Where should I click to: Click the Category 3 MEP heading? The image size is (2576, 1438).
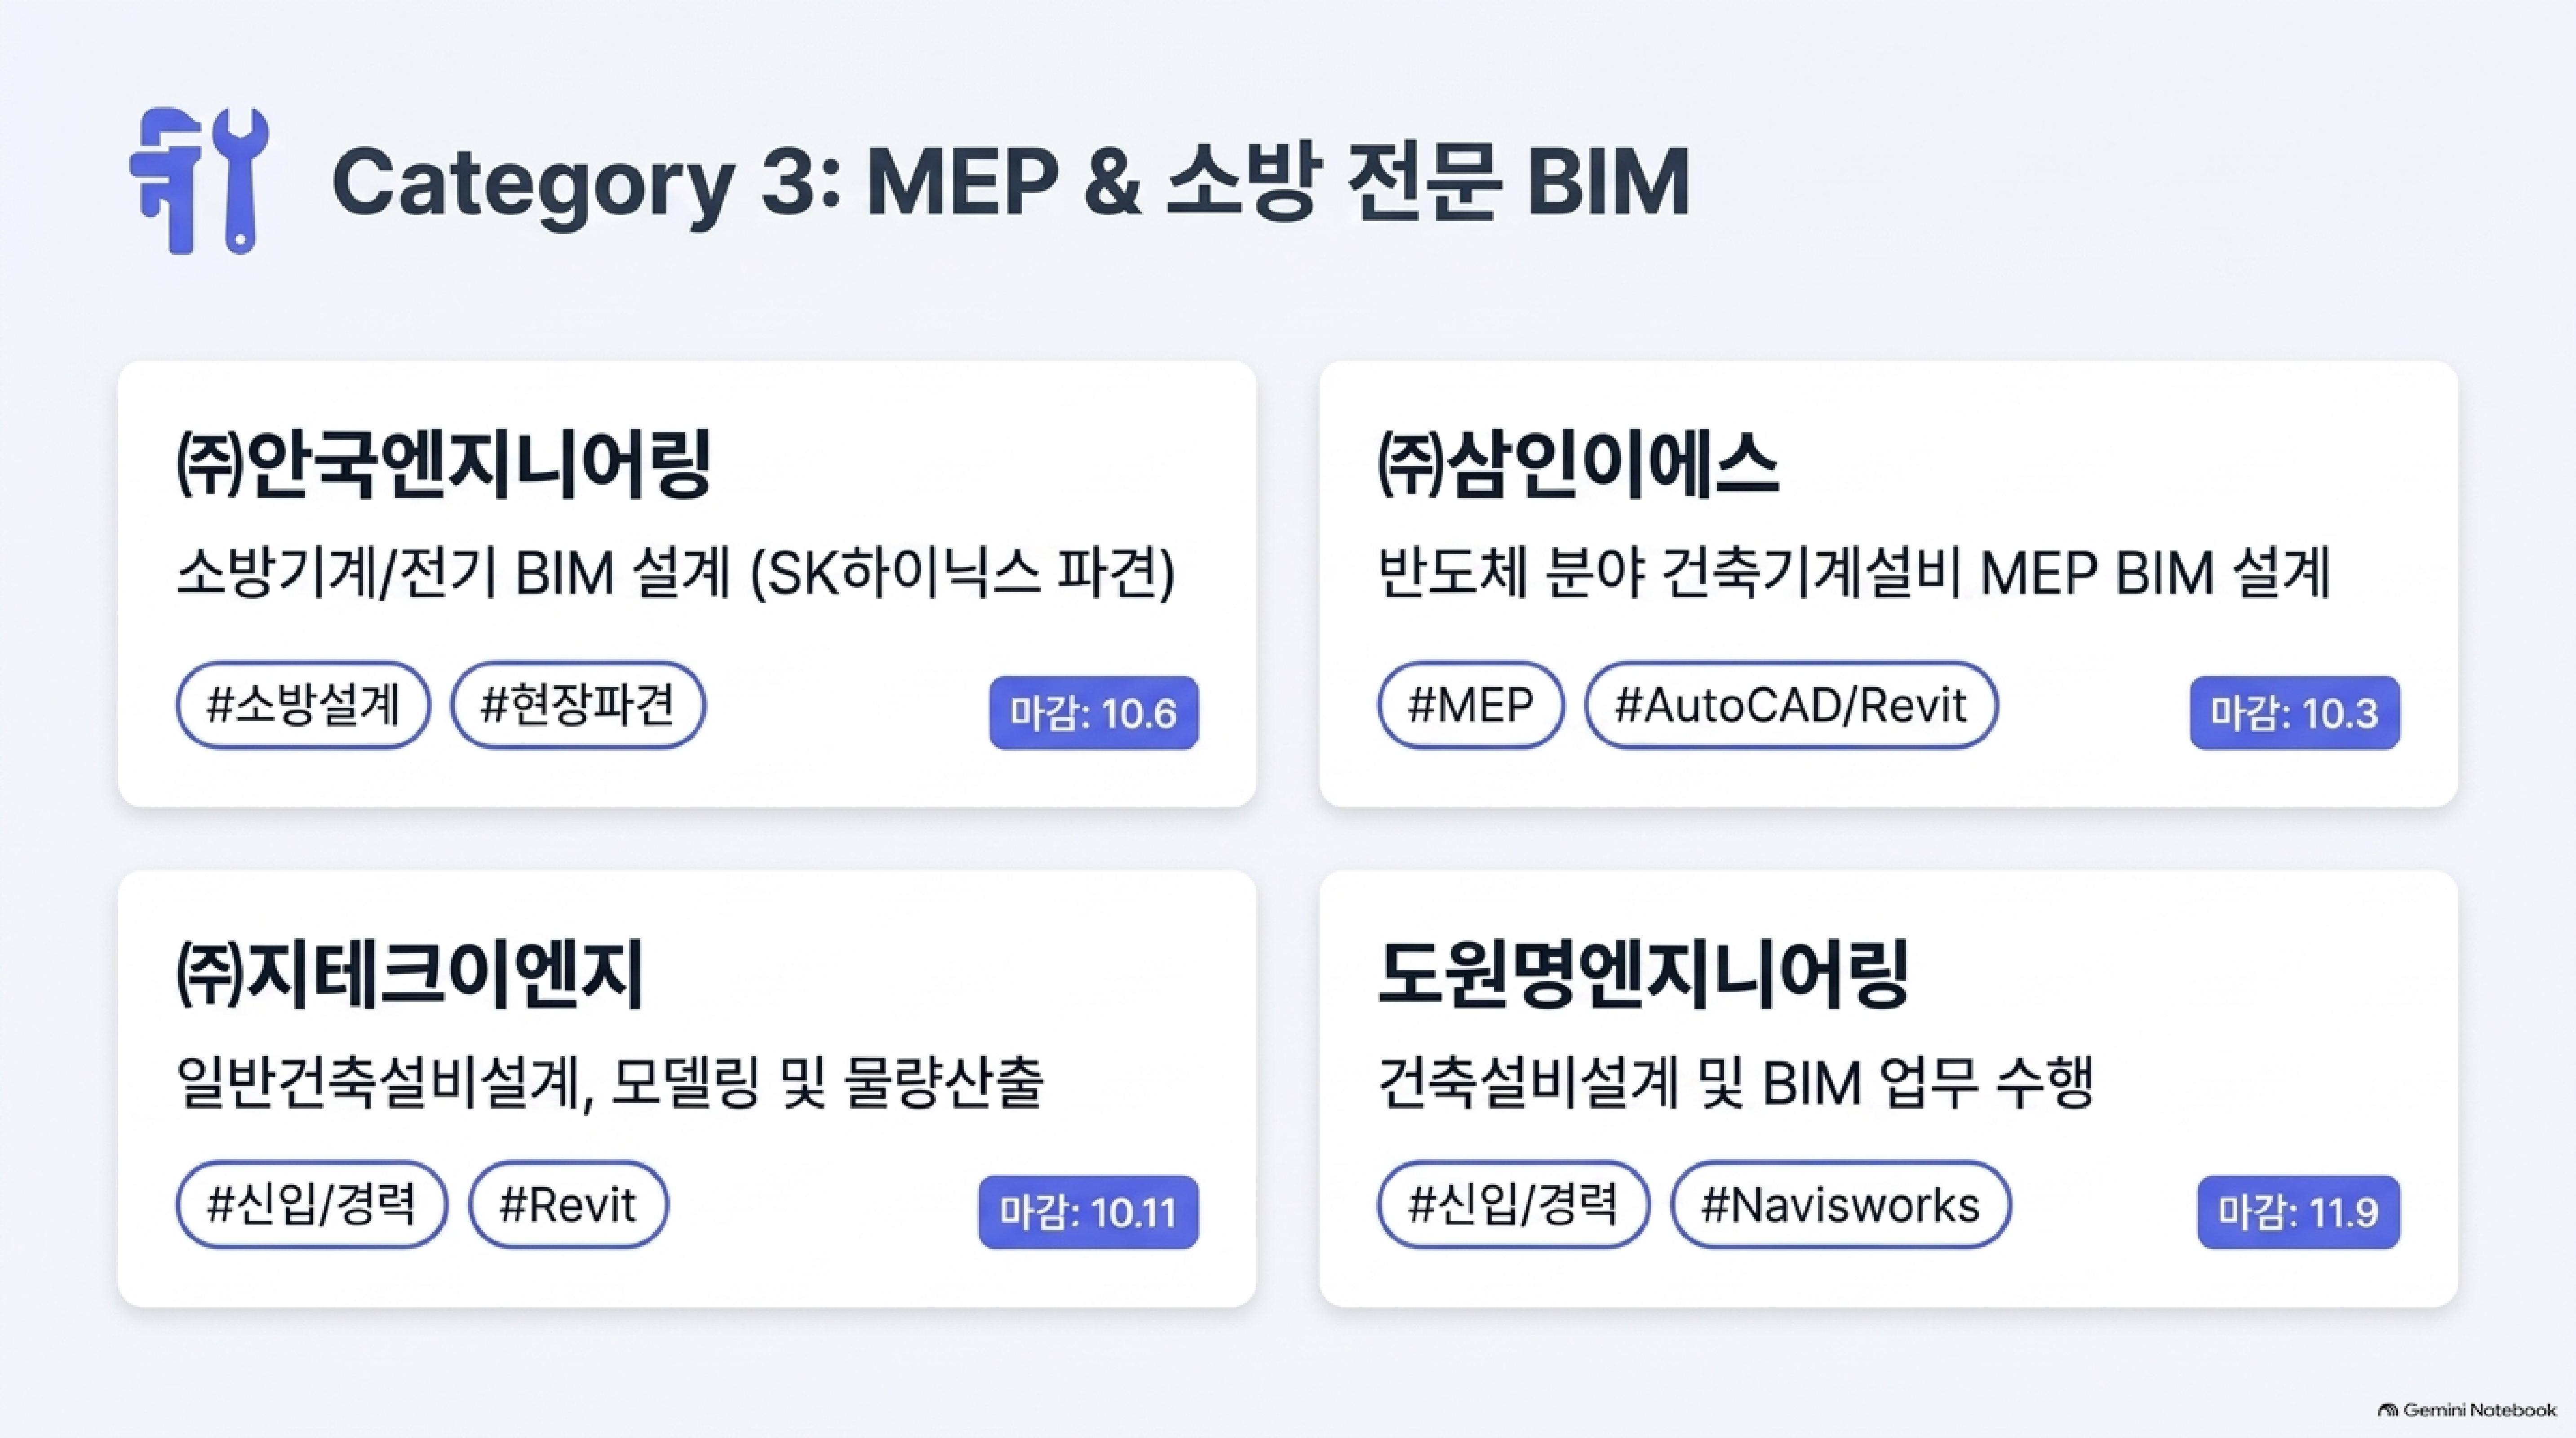point(1010,181)
